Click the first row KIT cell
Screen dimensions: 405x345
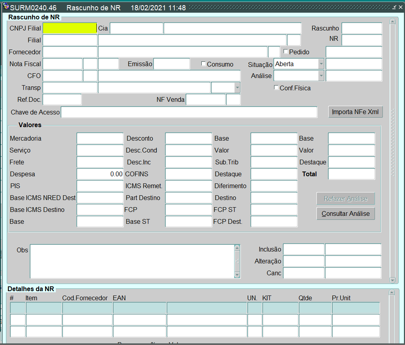click(x=280, y=308)
